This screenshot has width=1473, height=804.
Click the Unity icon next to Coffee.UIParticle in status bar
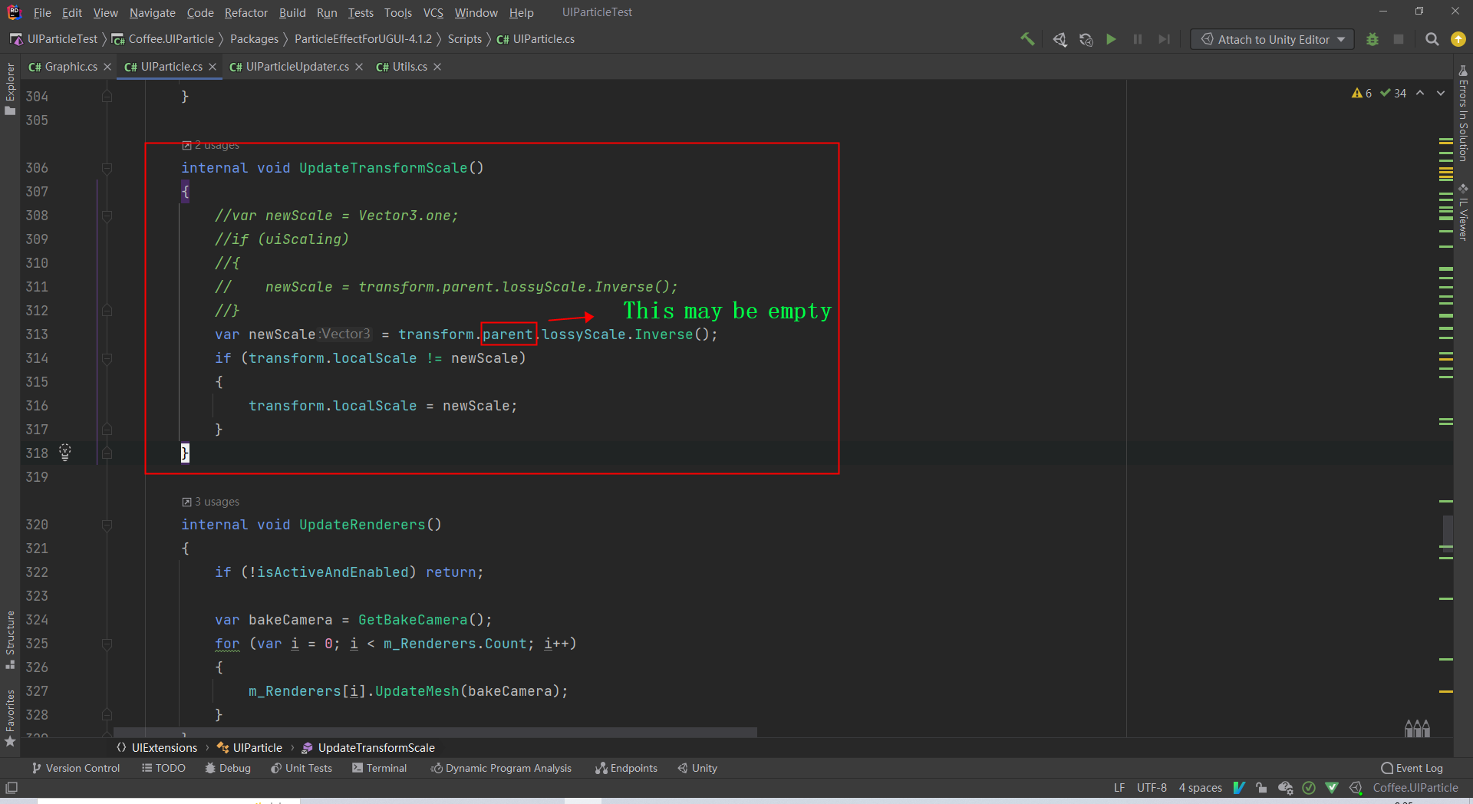tap(1356, 788)
